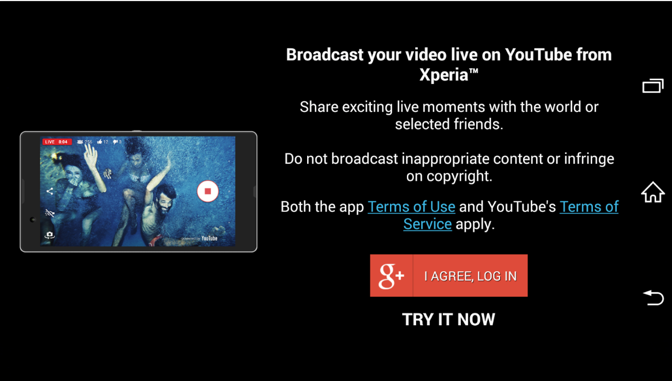The image size is (672, 381).
Task: Click the 'Broadcast your video live' heading
Action: click(448, 64)
